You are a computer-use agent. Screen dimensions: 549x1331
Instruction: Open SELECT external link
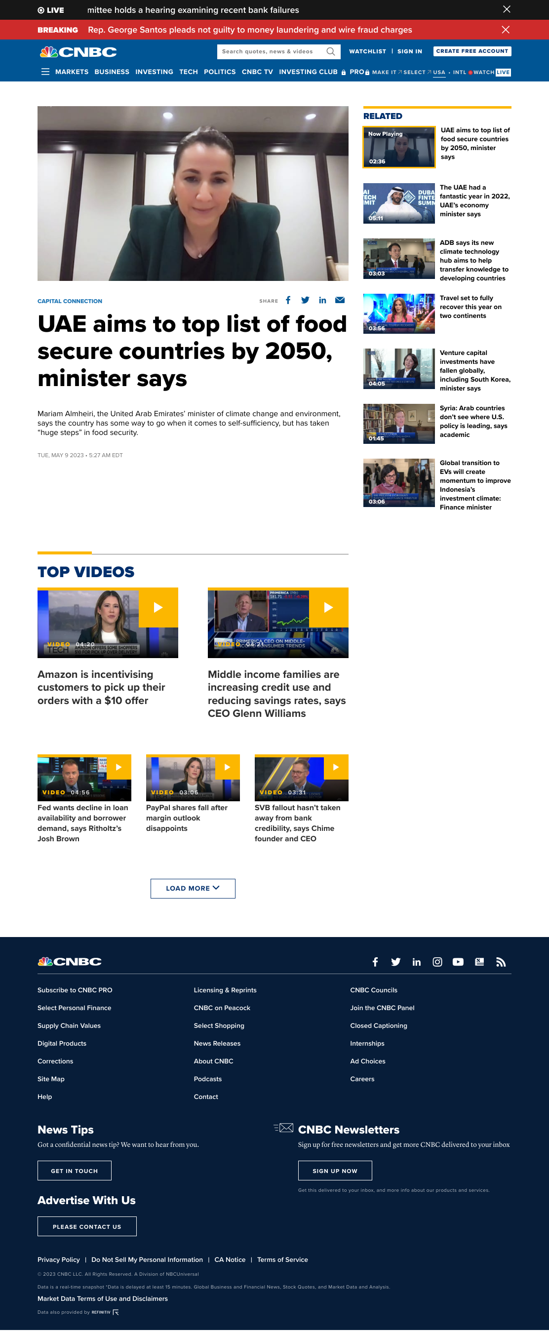tap(417, 73)
